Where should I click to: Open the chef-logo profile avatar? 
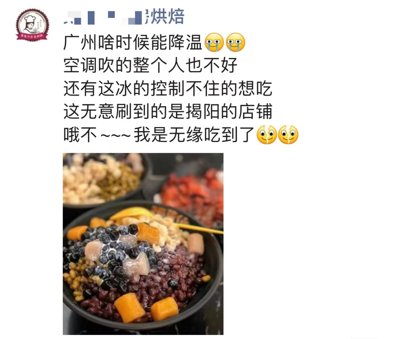click(33, 25)
